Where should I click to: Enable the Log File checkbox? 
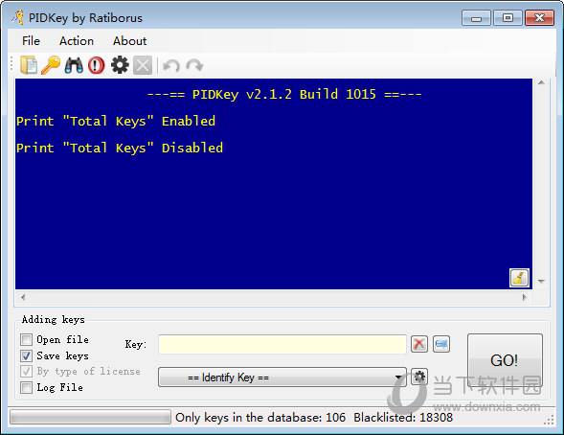pyautogui.click(x=26, y=387)
